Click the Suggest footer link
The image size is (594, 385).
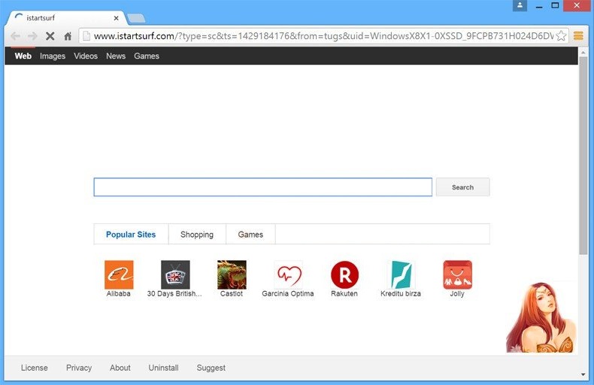point(211,368)
